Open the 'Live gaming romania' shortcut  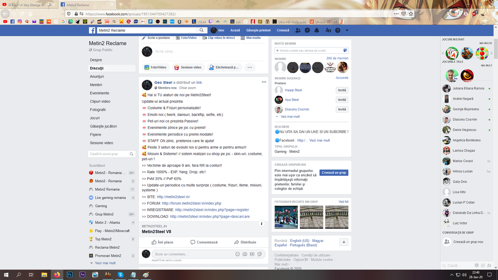tap(110, 198)
